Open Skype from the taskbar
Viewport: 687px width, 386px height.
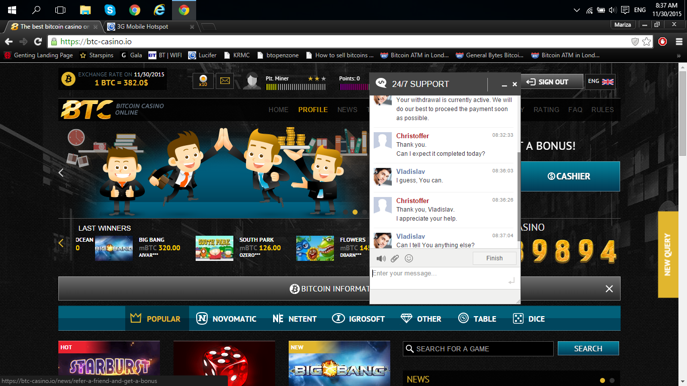pos(110,10)
